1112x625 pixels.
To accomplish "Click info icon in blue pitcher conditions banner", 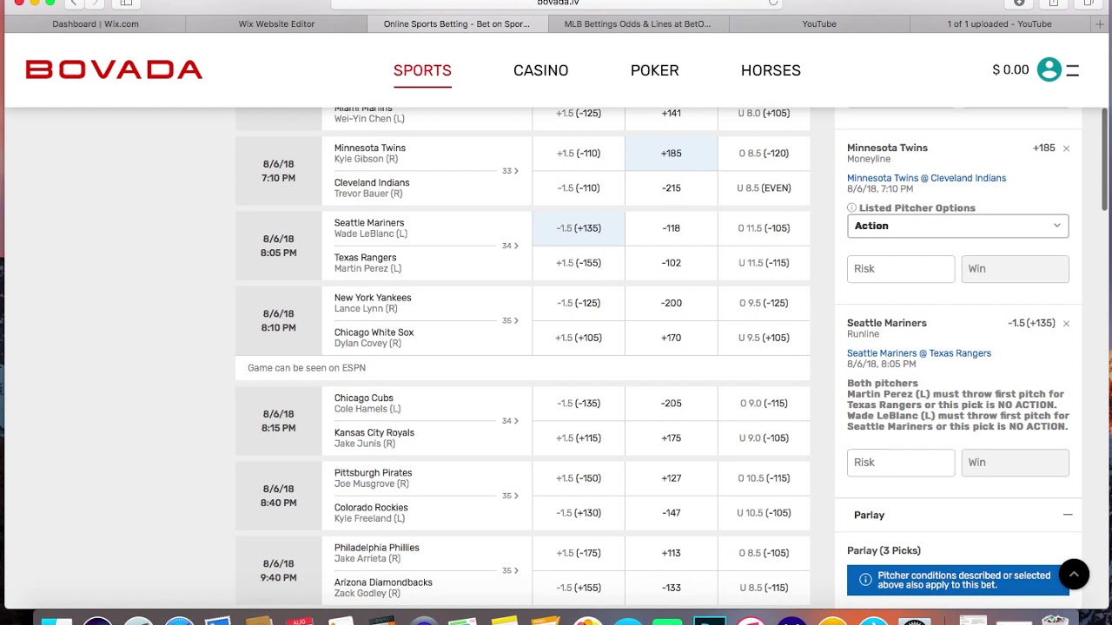I will point(864,580).
